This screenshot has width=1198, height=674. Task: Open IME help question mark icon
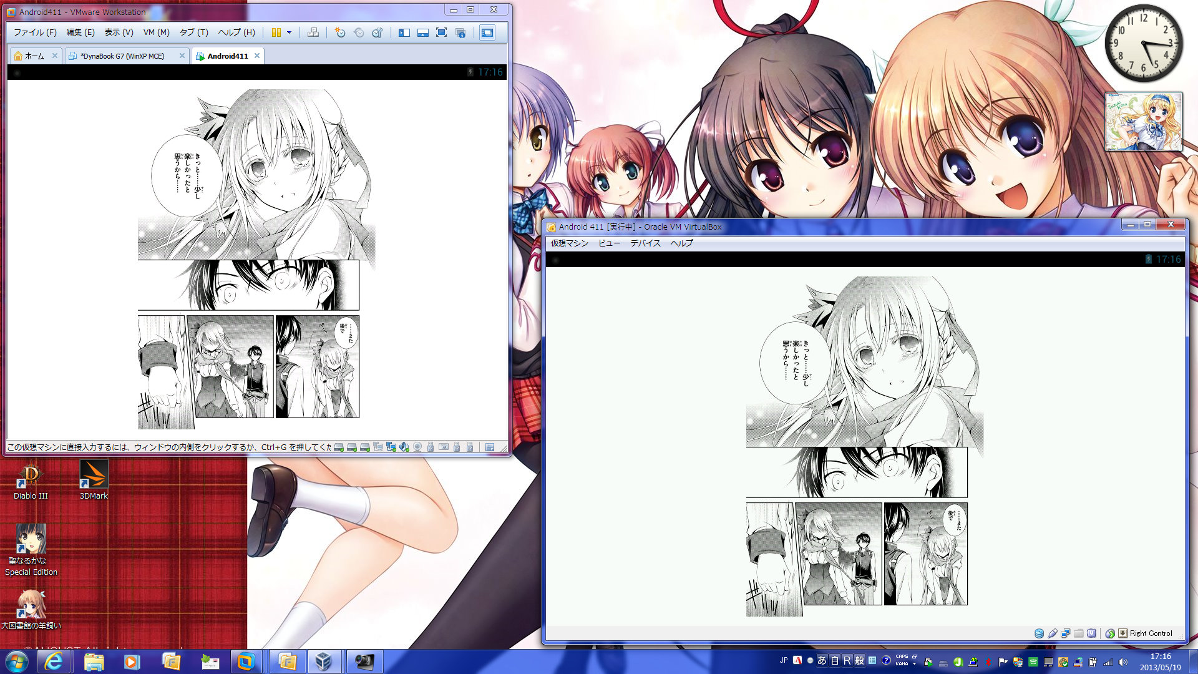(886, 660)
